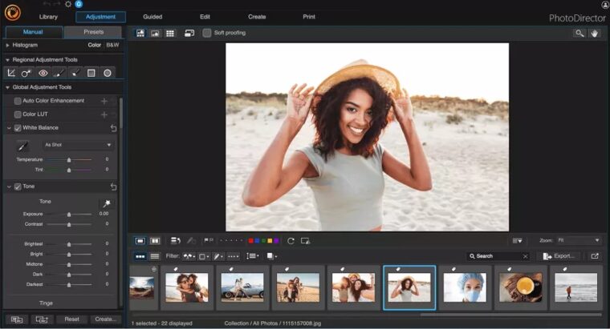The width and height of the screenshot is (610, 329).
Task: Enable Auto Color Enhancement checkbox
Action: pos(18,101)
